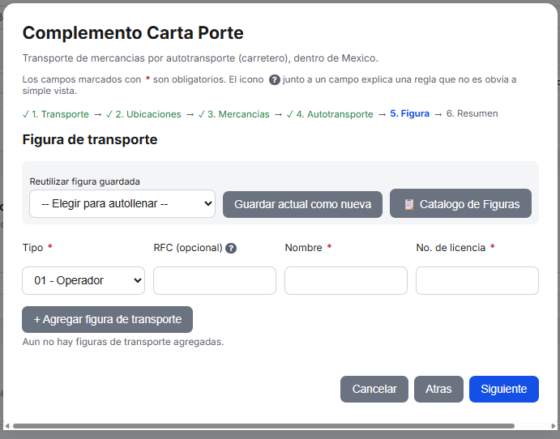Focus the Nombre input field
The image size is (560, 439).
click(346, 280)
